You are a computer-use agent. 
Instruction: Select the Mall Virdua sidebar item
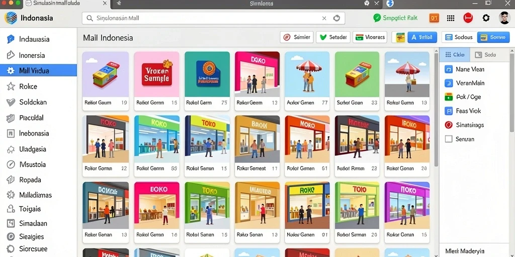pyautogui.click(x=38, y=70)
